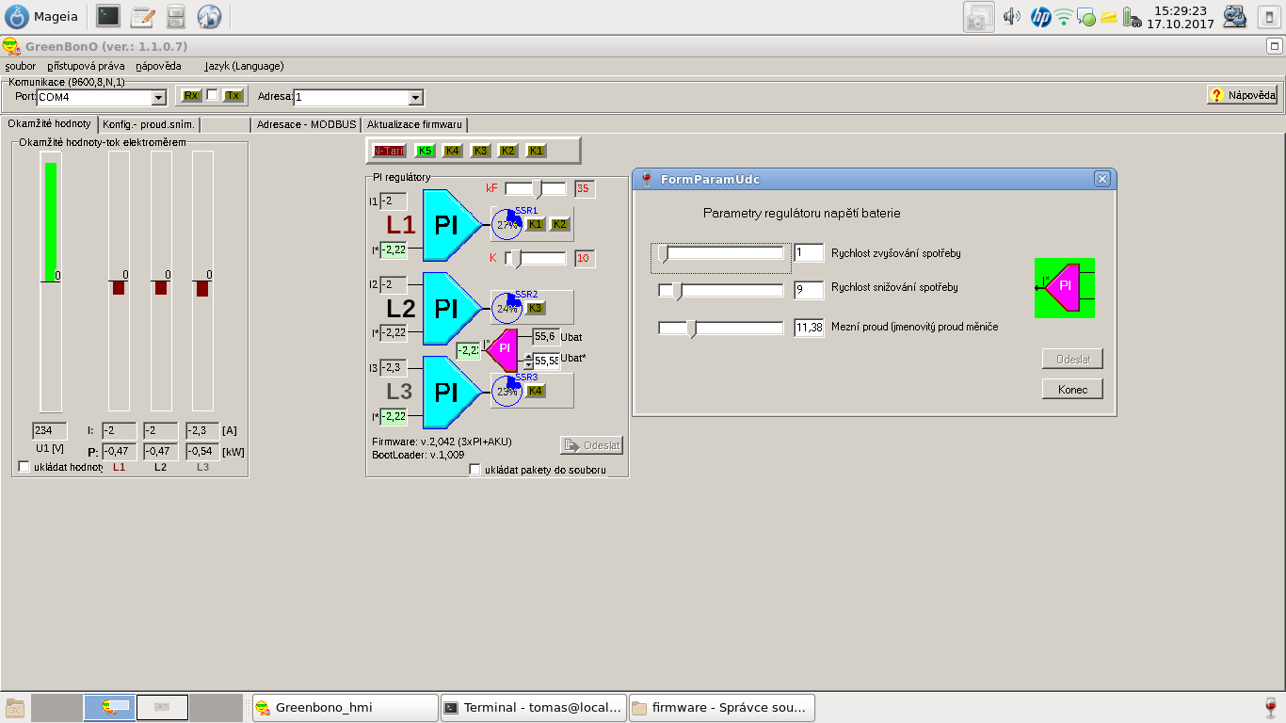The width and height of the screenshot is (1286, 723).
Task: Click the volume speaker tray icon
Action: click(x=1012, y=16)
